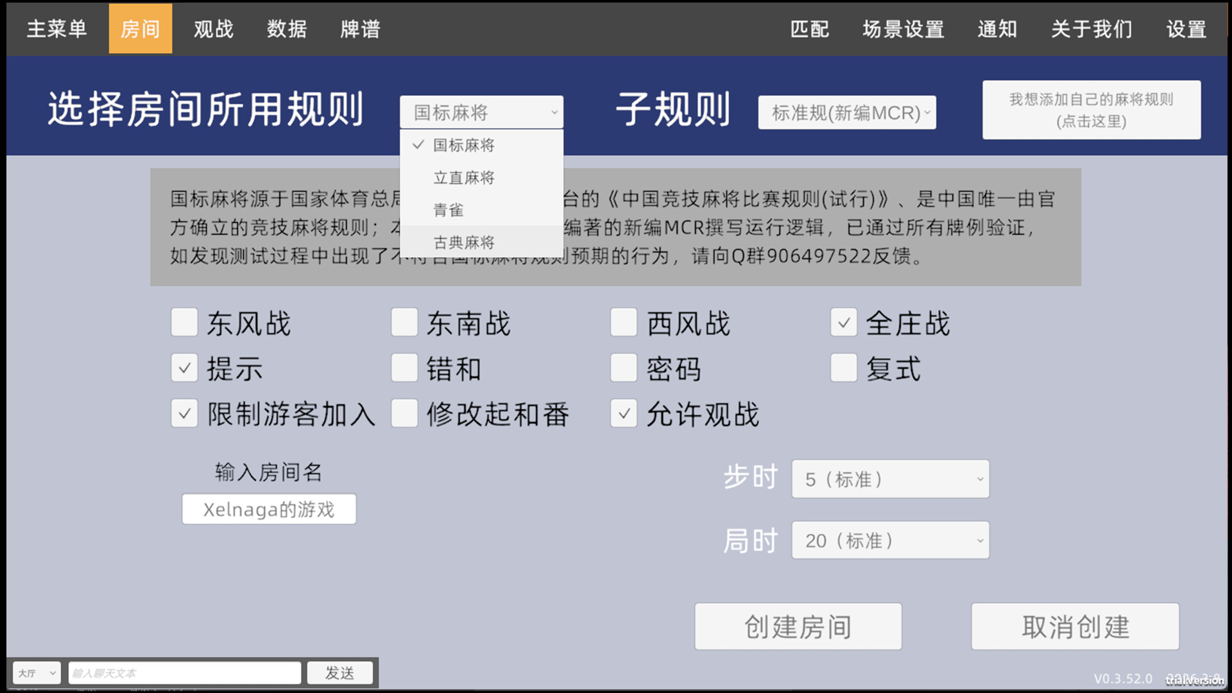Open the 大厅 chat channel dropdown
The width and height of the screenshot is (1232, 693).
(x=37, y=673)
